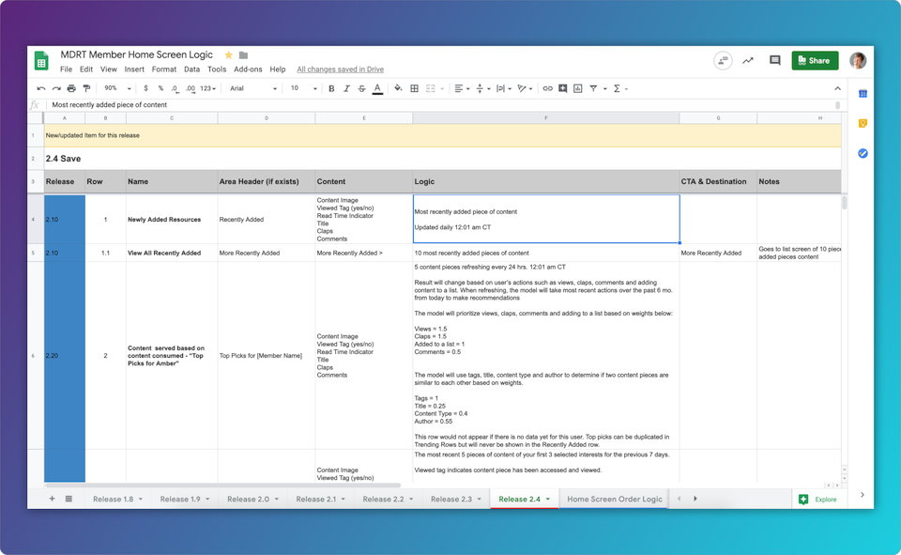
Task: Open the Tasks side panel icon
Action: (863, 153)
